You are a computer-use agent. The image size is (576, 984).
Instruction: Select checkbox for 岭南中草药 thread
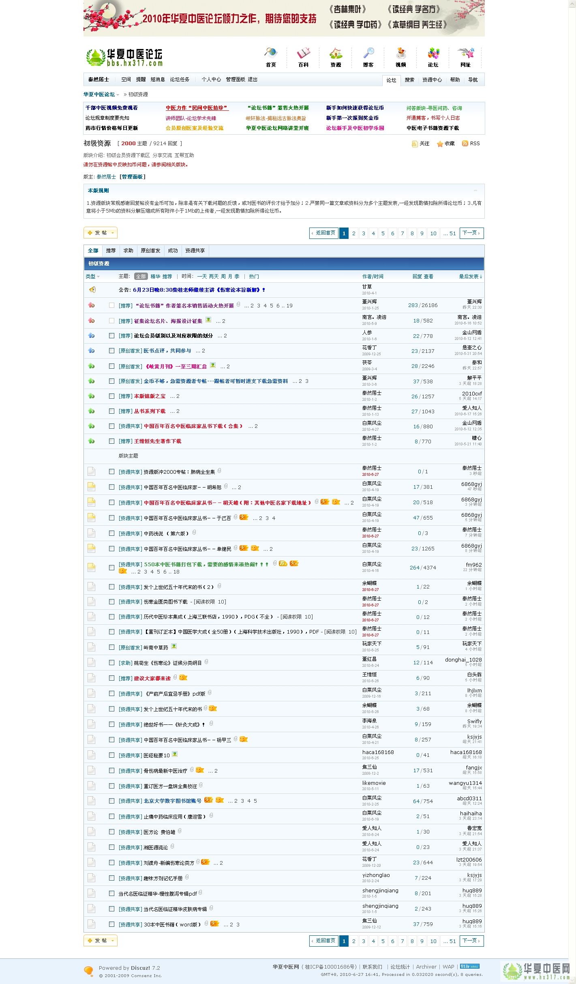point(111,647)
